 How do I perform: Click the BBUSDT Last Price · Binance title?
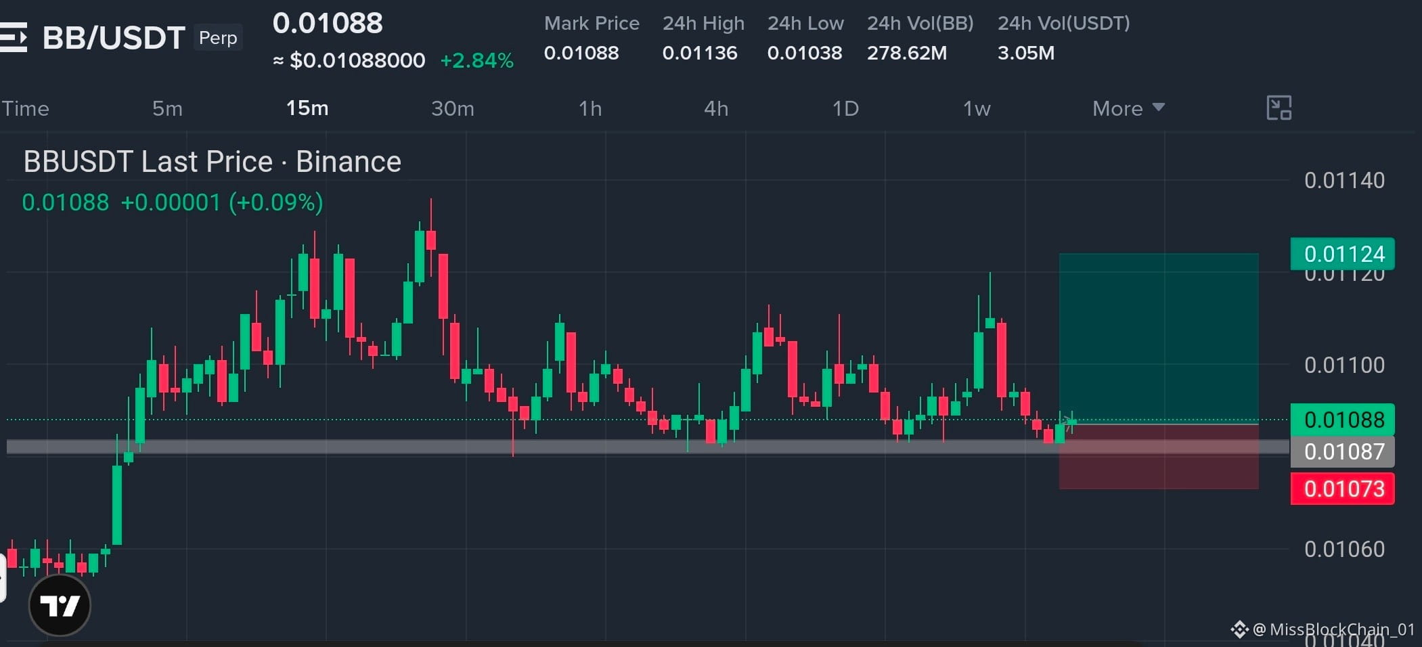click(213, 162)
